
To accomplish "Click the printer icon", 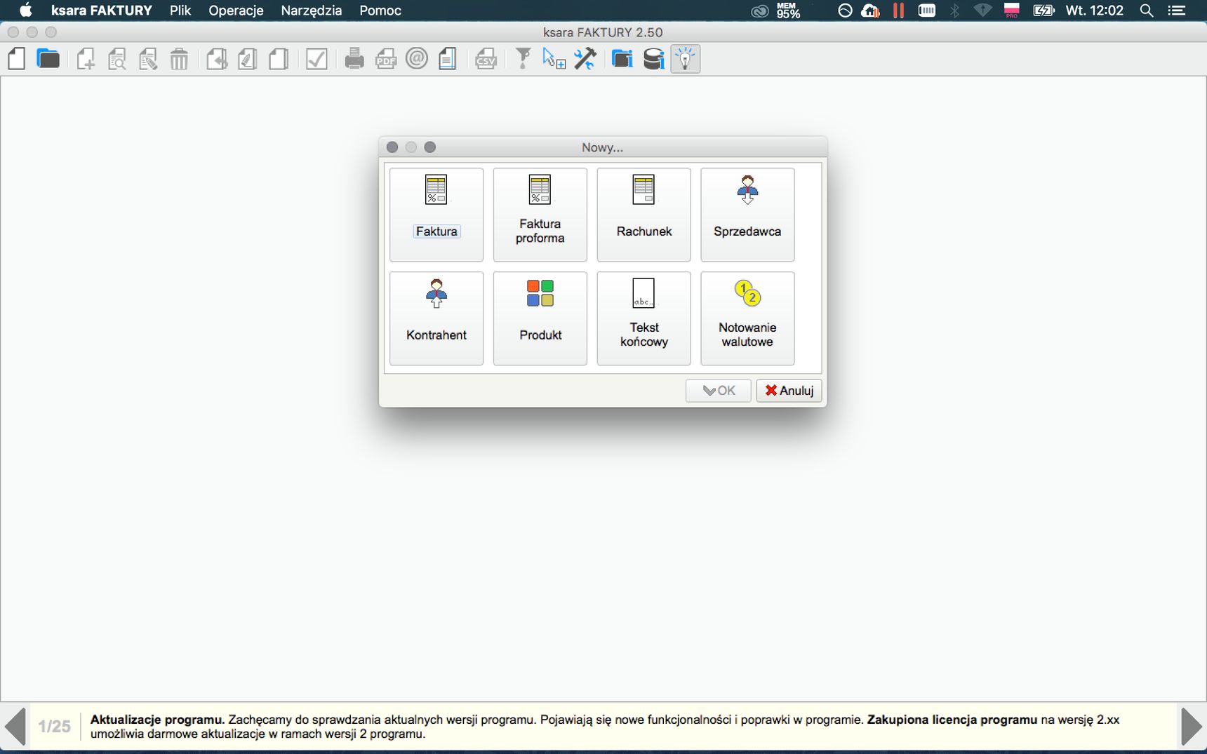I will point(354,59).
